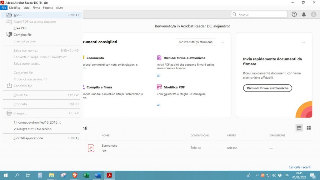Open Word from the Windows taskbar
The width and height of the screenshot is (320, 180).
point(97,175)
